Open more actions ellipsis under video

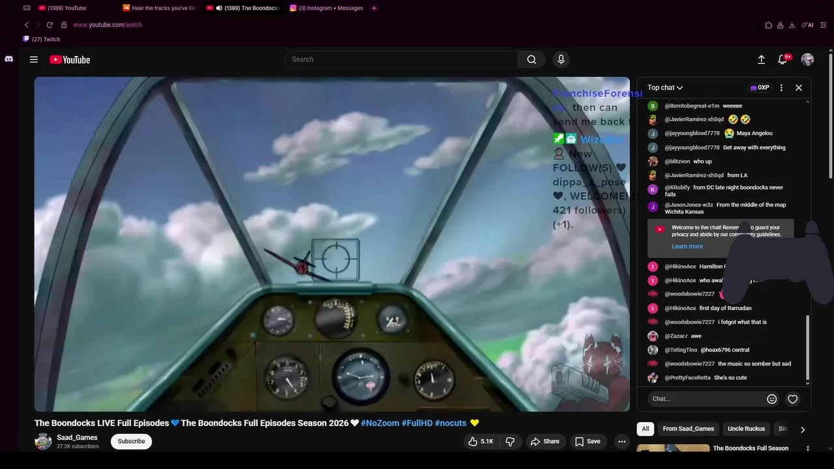tap(622, 441)
